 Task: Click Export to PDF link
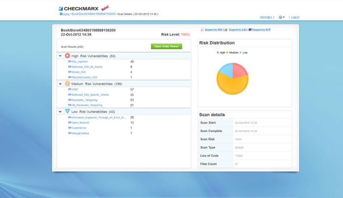pyautogui.click(x=214, y=30)
